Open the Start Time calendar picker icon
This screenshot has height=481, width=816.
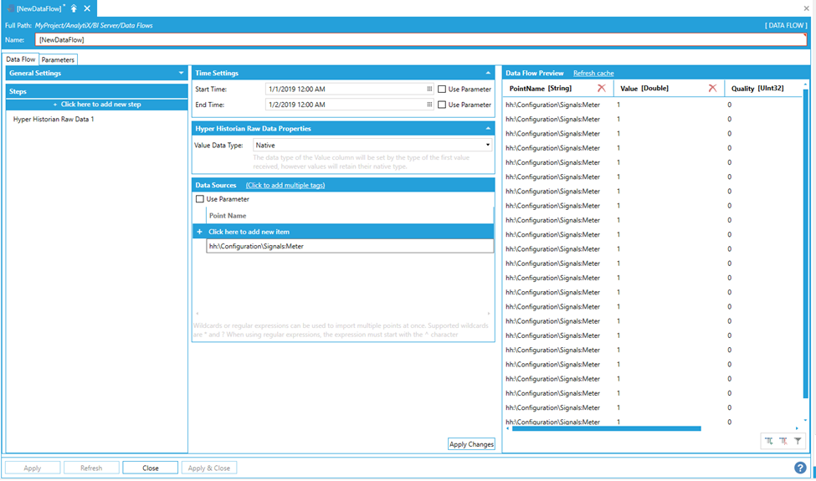pos(429,89)
